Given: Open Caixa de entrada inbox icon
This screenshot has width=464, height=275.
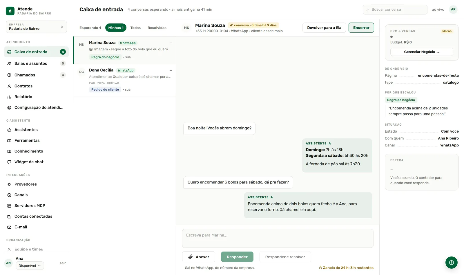Looking at the screenshot, I should point(9,52).
